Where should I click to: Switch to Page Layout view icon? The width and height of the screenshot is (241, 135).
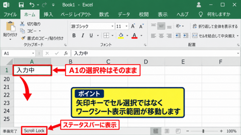pos(167,131)
